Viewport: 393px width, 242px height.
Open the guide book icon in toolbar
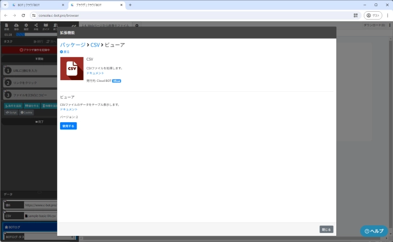46,26
